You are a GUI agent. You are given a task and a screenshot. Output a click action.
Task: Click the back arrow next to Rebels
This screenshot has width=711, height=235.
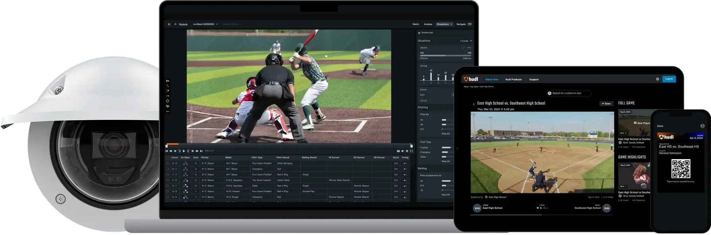(x=176, y=24)
